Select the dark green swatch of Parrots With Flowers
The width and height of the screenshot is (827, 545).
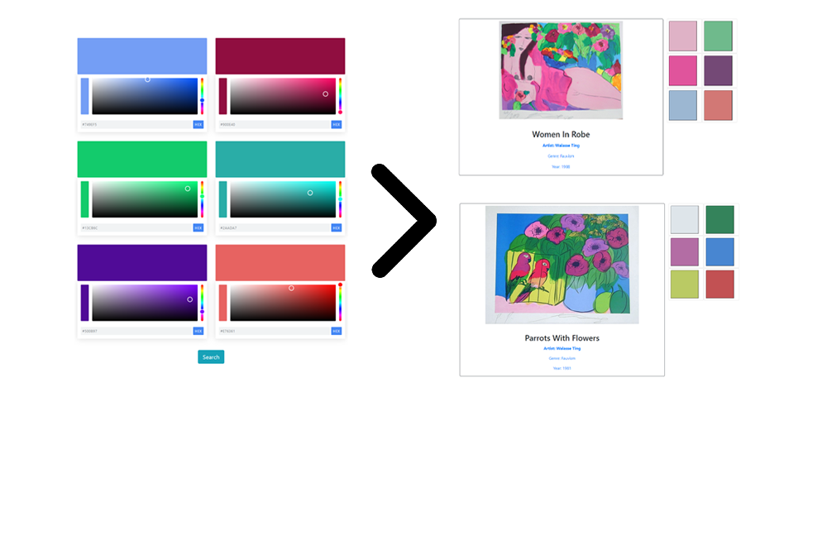click(x=720, y=219)
